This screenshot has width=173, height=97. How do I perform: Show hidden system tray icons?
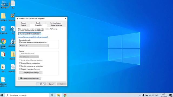[x=140, y=95]
